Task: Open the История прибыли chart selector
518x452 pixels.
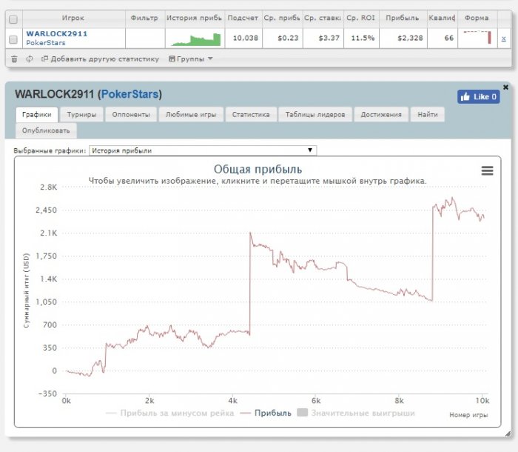Action: [203, 150]
